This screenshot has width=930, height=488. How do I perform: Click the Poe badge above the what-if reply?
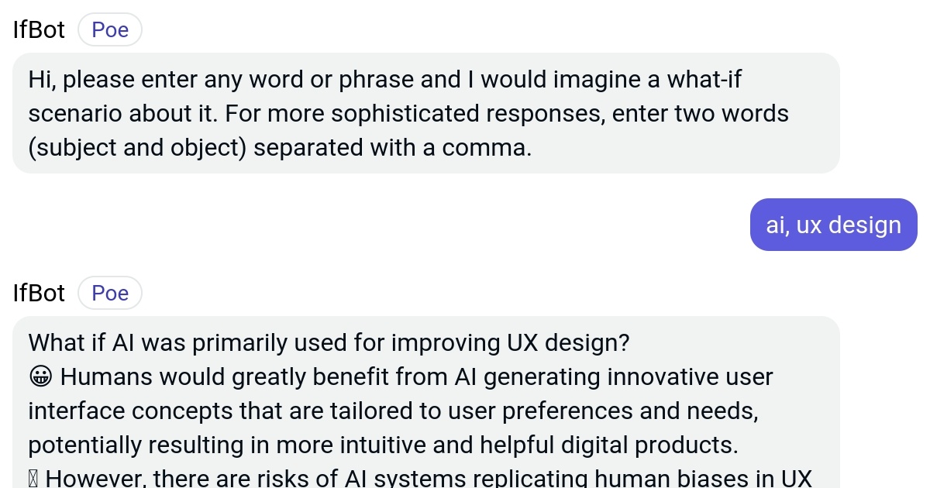click(110, 294)
